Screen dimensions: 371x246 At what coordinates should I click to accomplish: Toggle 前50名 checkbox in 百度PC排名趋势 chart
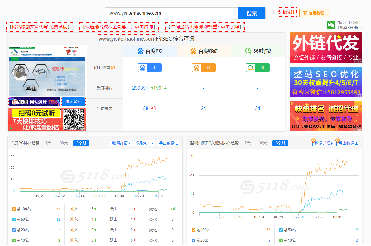point(14,219)
